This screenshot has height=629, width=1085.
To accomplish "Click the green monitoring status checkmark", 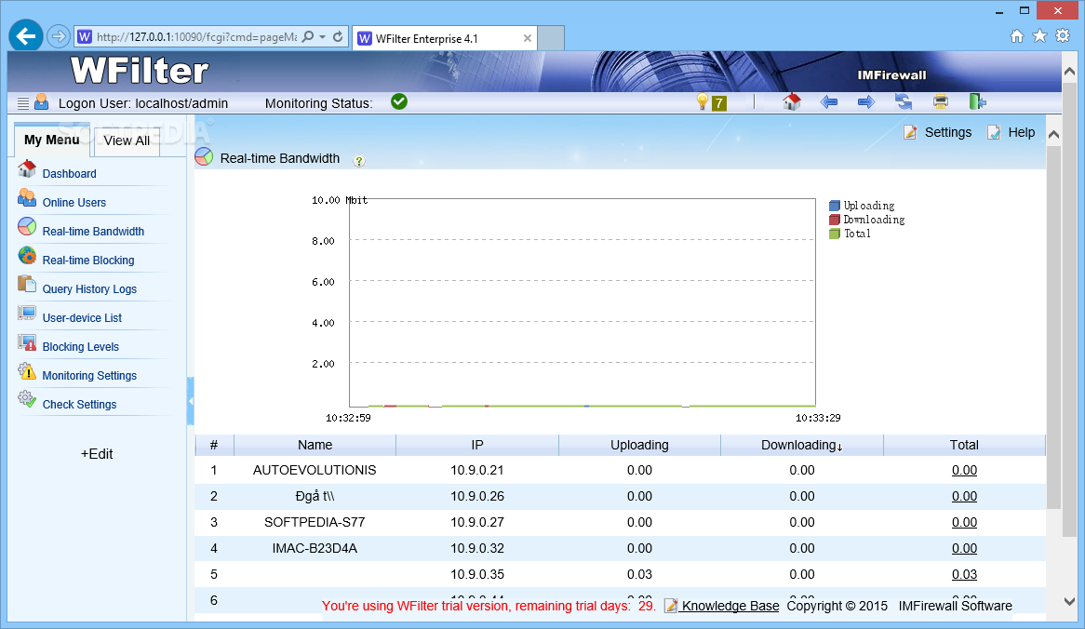I will coord(399,102).
